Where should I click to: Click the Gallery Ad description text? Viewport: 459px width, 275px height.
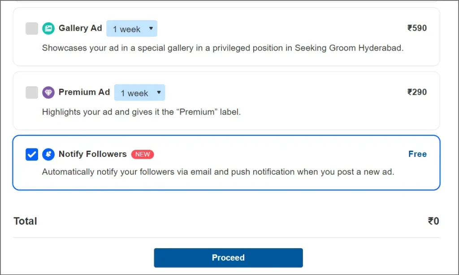point(223,48)
